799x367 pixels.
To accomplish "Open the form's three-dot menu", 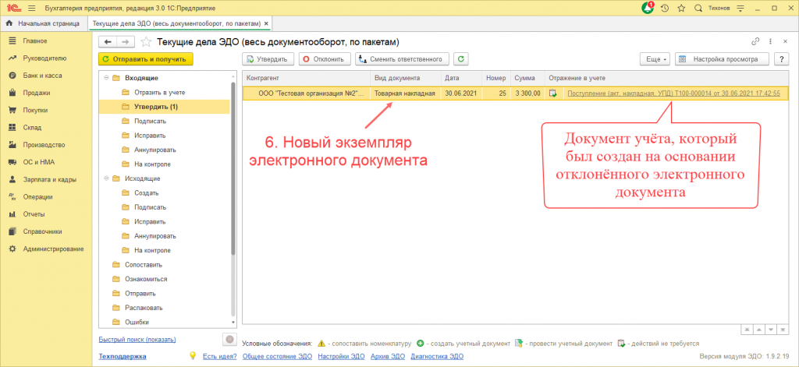I will (770, 42).
